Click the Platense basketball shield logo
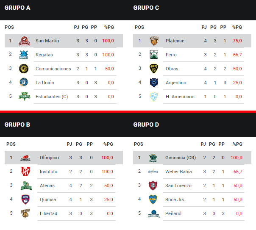Image resolution: width=256 pixels, height=230 pixels. tap(154, 41)
